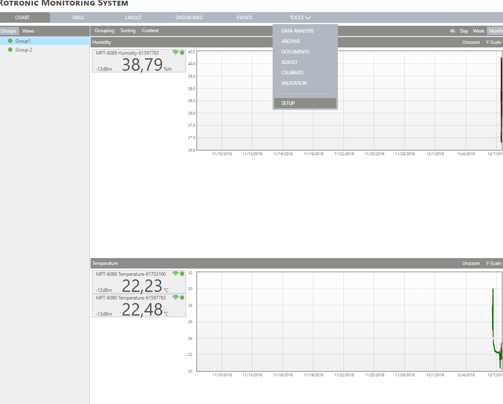Screen dimensions: 503x404
Task: Open ARCHIVE from the Tools menu
Action: pos(291,41)
